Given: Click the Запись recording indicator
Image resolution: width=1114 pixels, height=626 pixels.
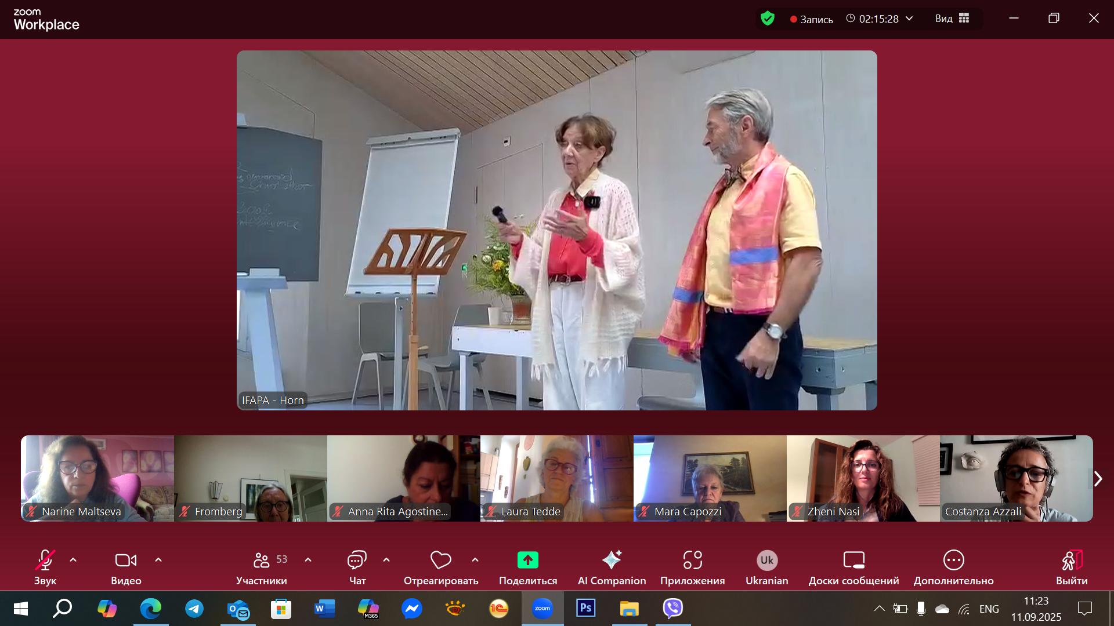Looking at the screenshot, I should [811, 19].
